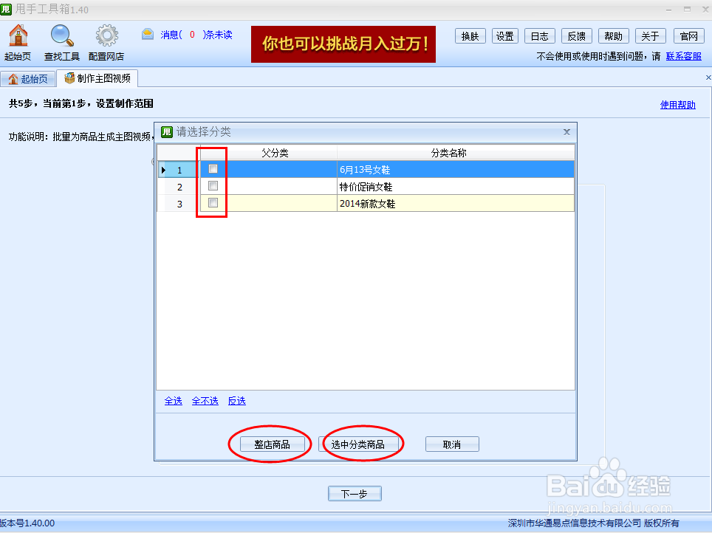The image size is (712, 533).
Task: Invert selection using 反选 link
Action: tap(236, 400)
